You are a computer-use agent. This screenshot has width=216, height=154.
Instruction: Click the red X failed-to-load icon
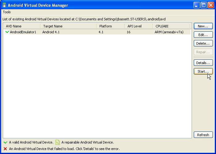(5, 149)
